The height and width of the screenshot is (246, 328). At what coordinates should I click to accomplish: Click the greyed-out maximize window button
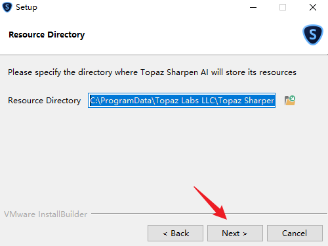[x=283, y=7]
